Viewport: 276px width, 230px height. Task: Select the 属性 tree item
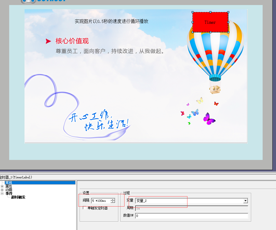point(9,186)
